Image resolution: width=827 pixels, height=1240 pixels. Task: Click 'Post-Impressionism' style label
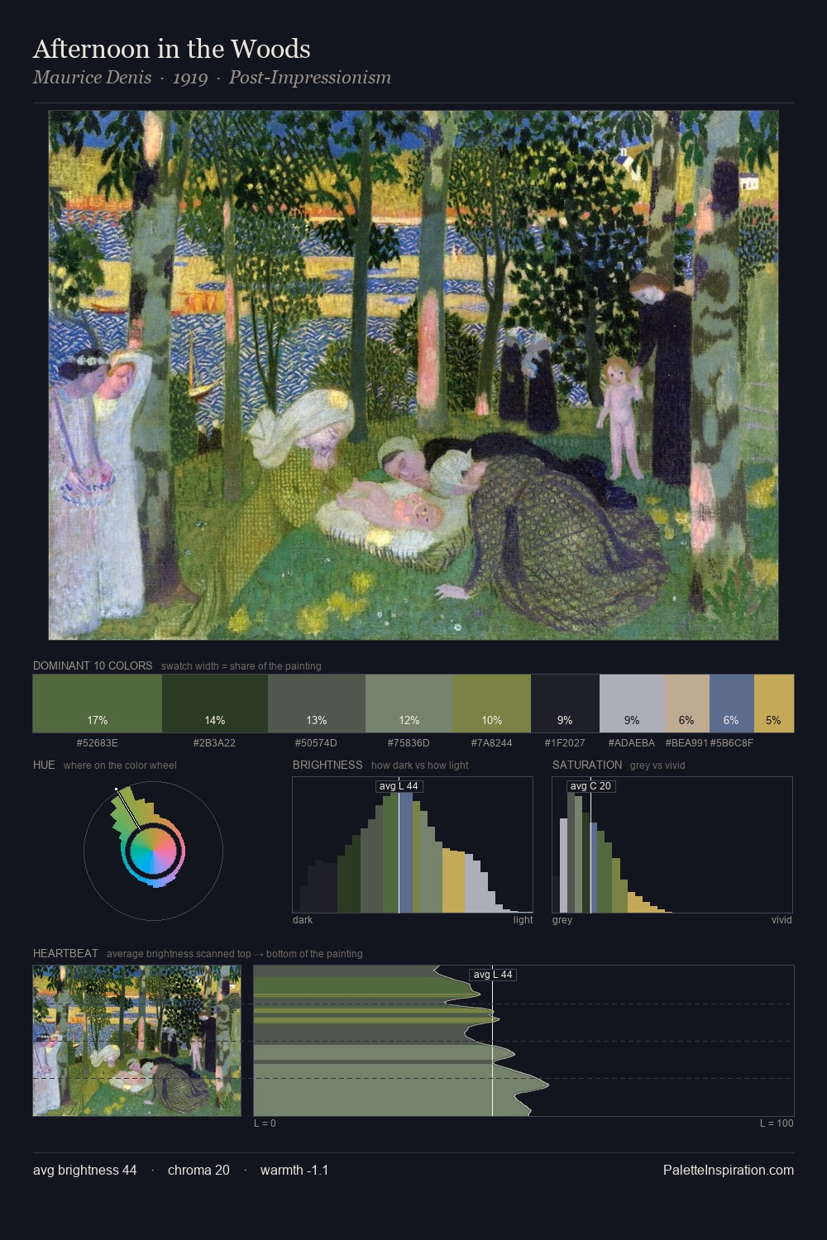click(x=310, y=78)
